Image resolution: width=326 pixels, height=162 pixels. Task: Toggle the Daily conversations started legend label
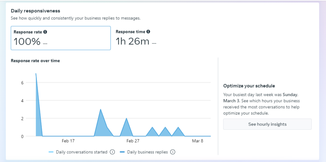[81, 152]
